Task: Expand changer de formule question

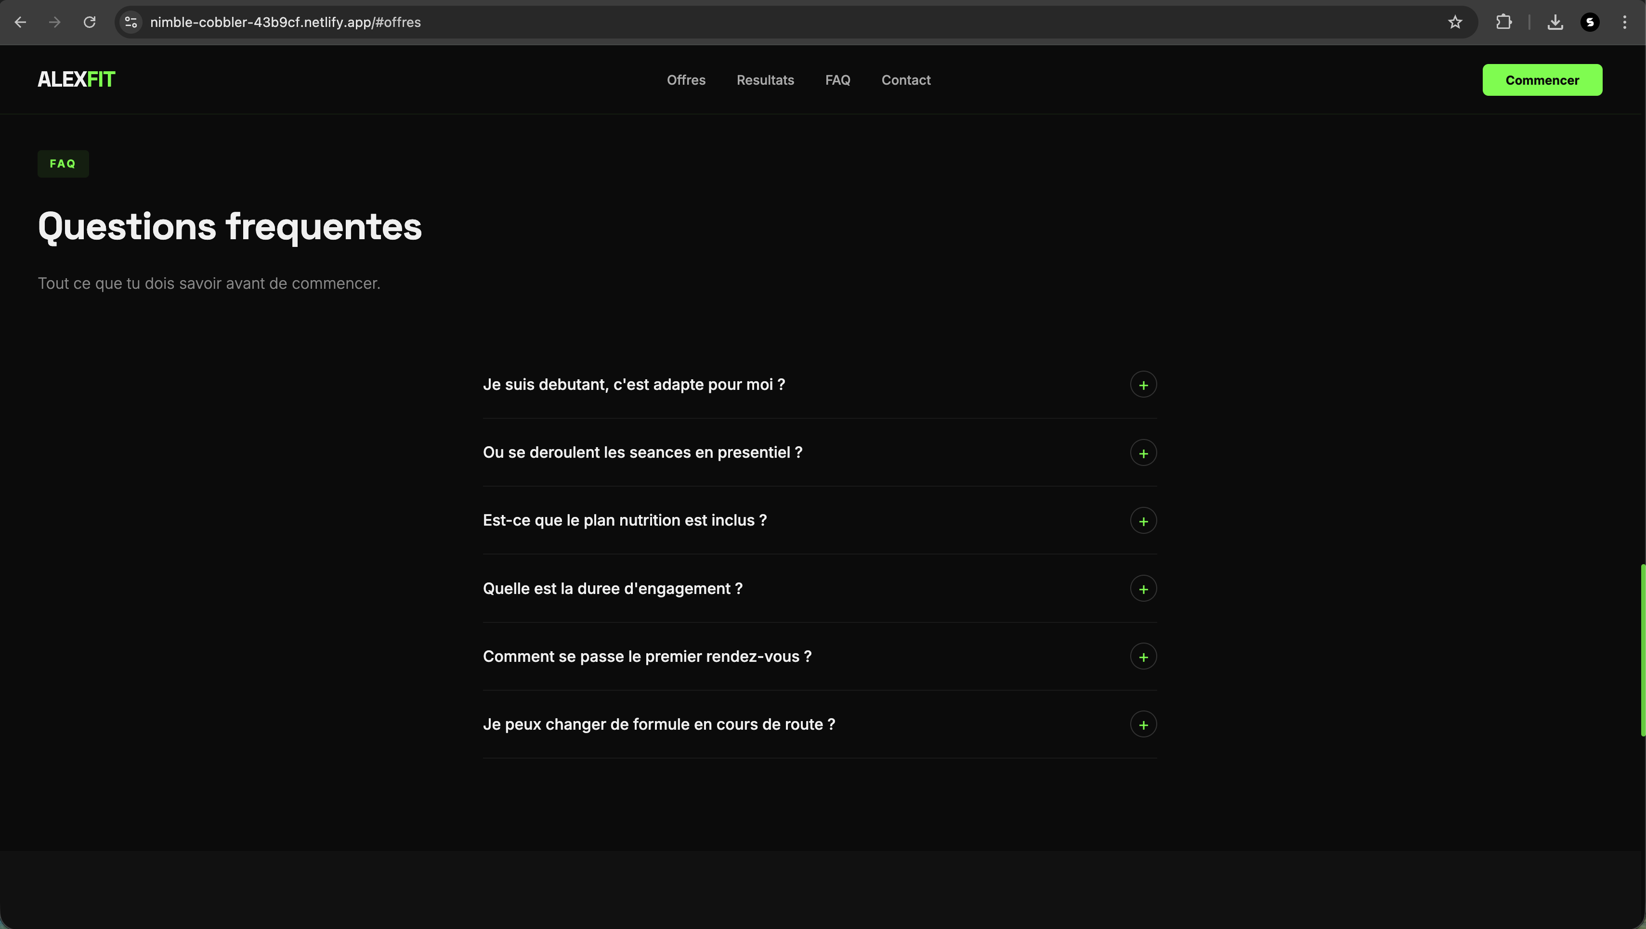Action: click(1143, 725)
